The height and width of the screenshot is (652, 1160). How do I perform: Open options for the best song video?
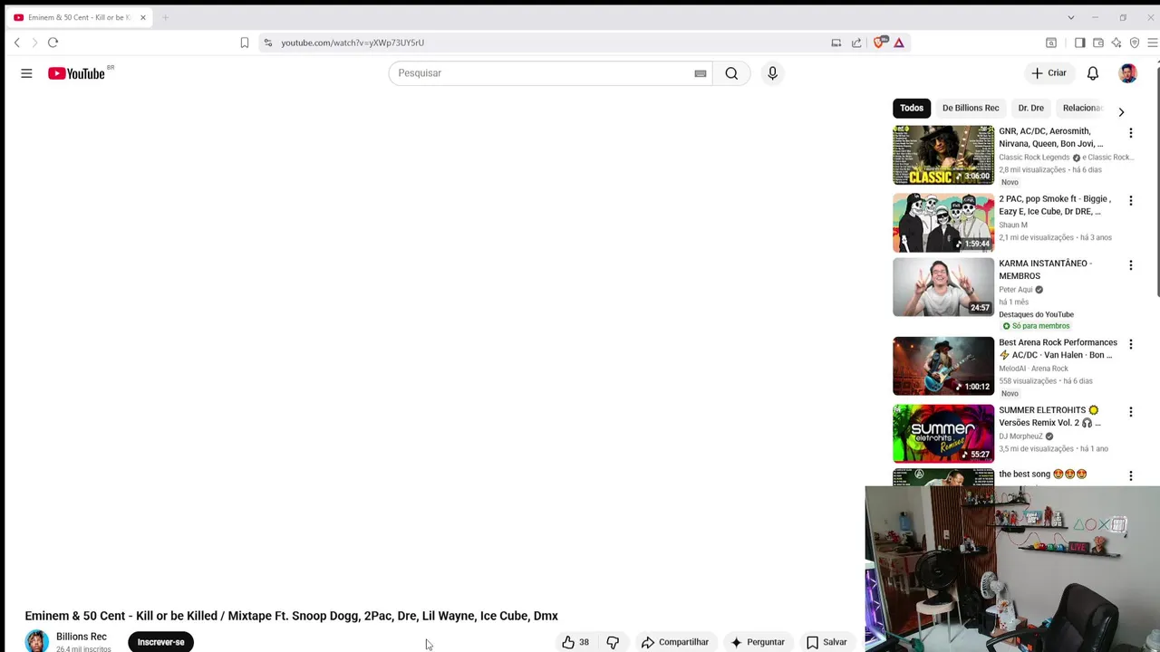pos(1130,475)
